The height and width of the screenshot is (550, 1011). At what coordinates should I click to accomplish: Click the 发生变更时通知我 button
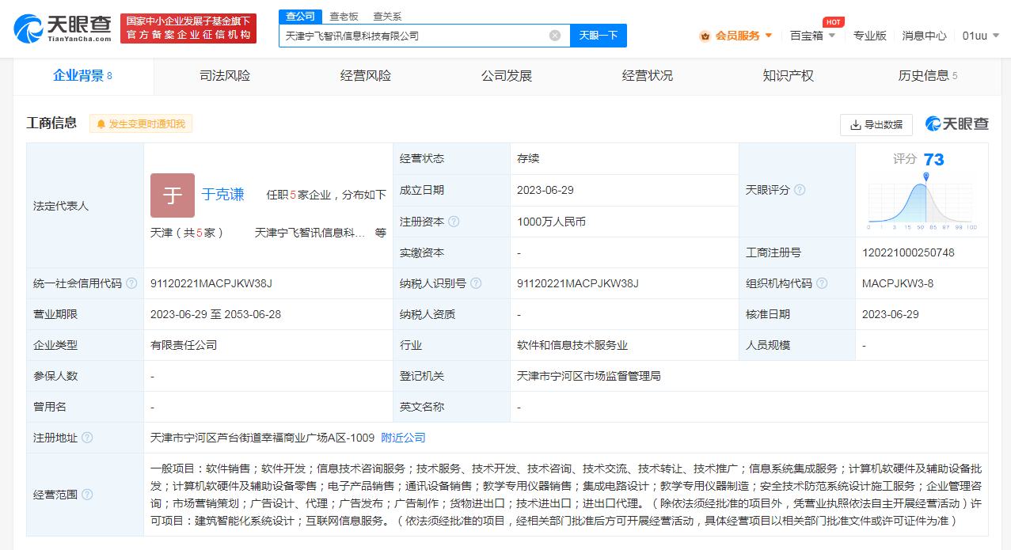tap(141, 124)
